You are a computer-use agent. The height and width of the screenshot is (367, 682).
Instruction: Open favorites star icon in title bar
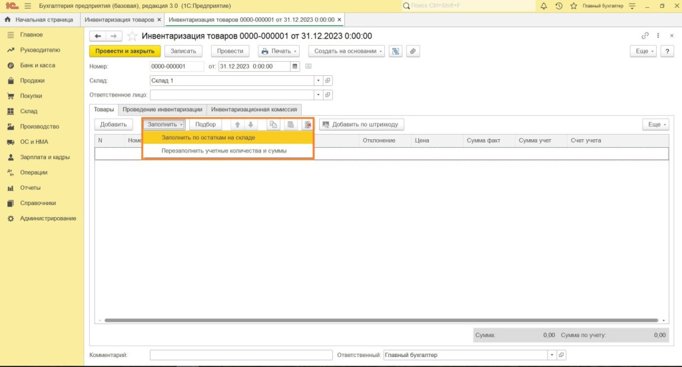tap(573, 6)
